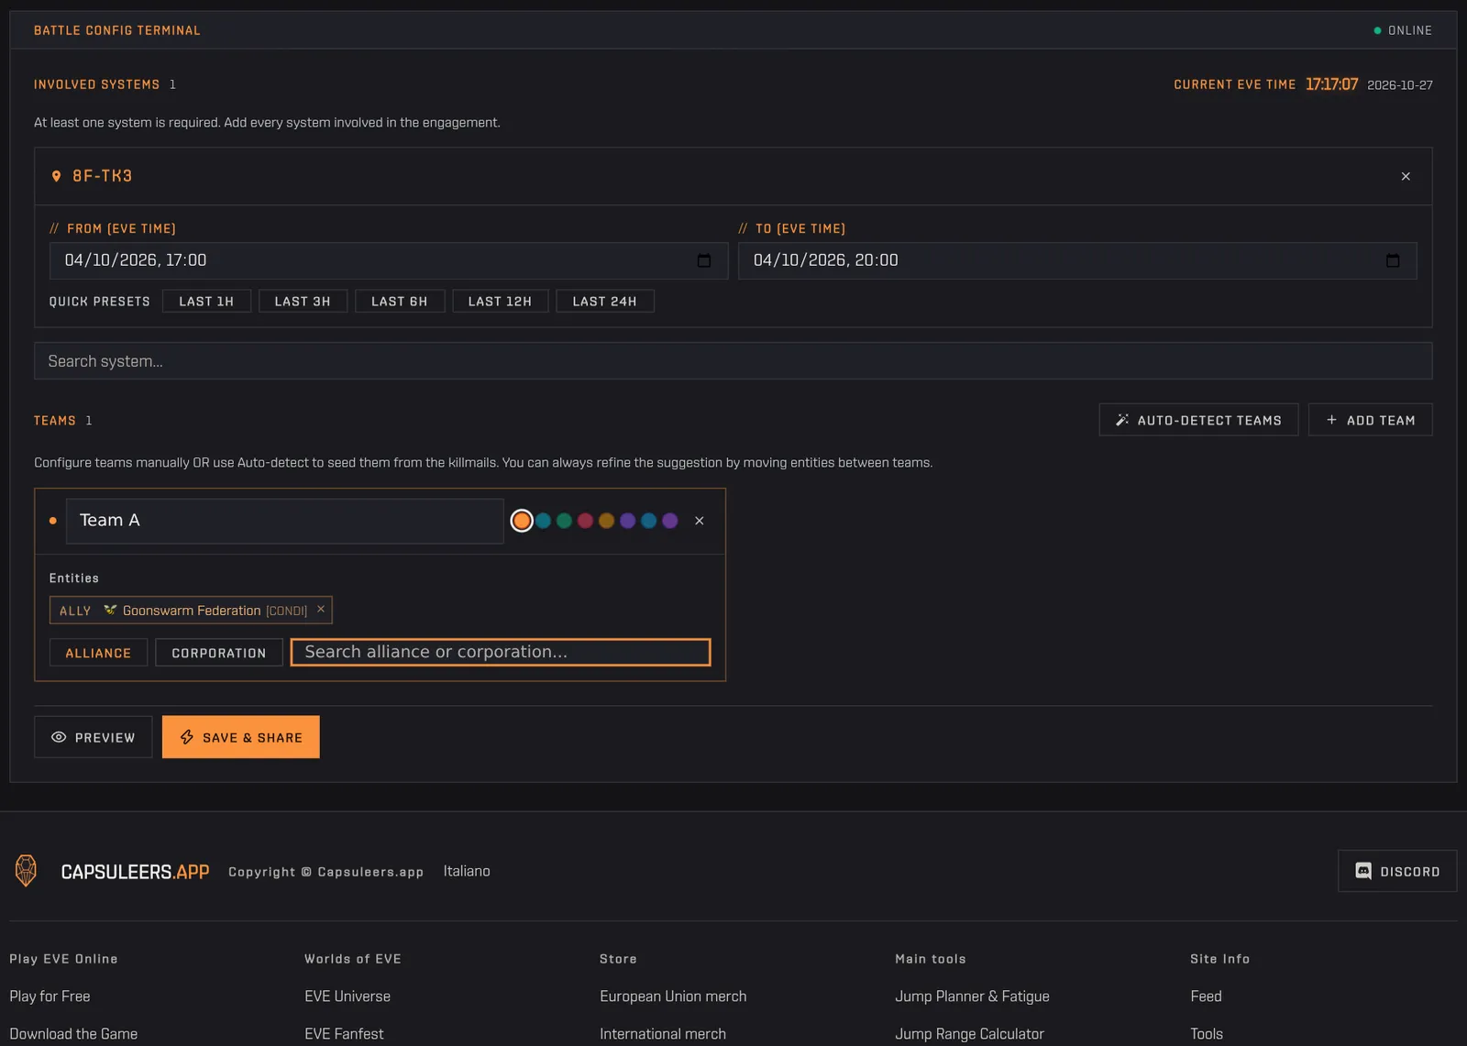Open the Jump Planner & Fatigue tool
This screenshot has width=1467, height=1046.
(972, 996)
